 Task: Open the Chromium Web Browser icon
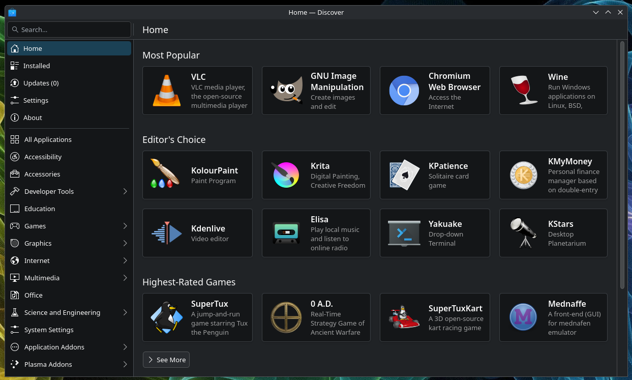tap(404, 91)
